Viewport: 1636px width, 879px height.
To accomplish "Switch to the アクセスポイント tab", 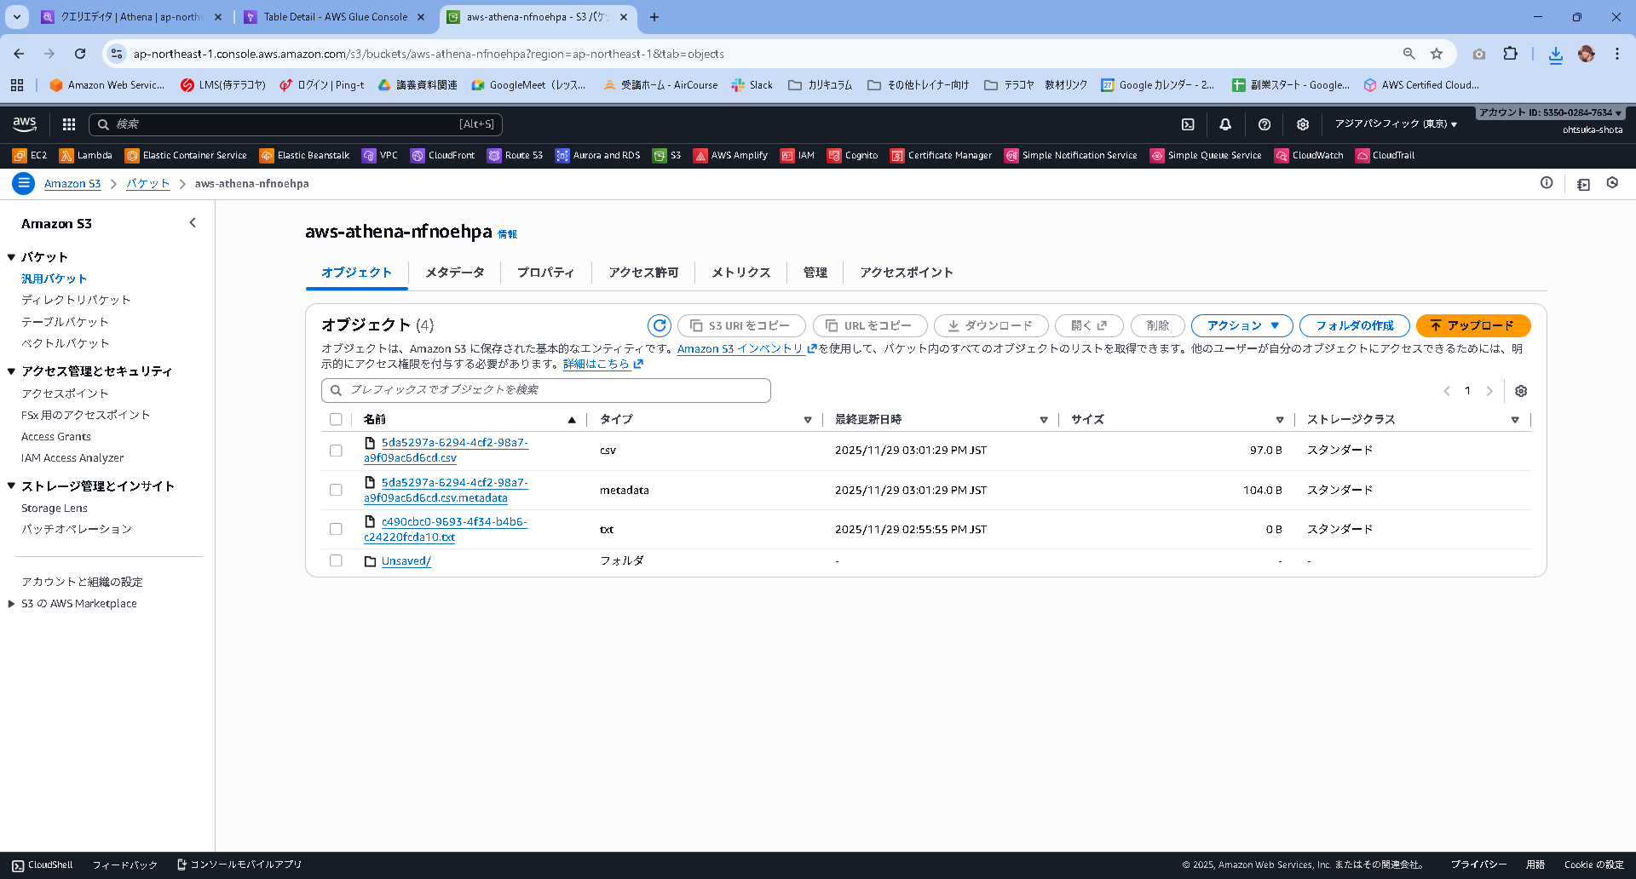I will pyautogui.click(x=907, y=273).
